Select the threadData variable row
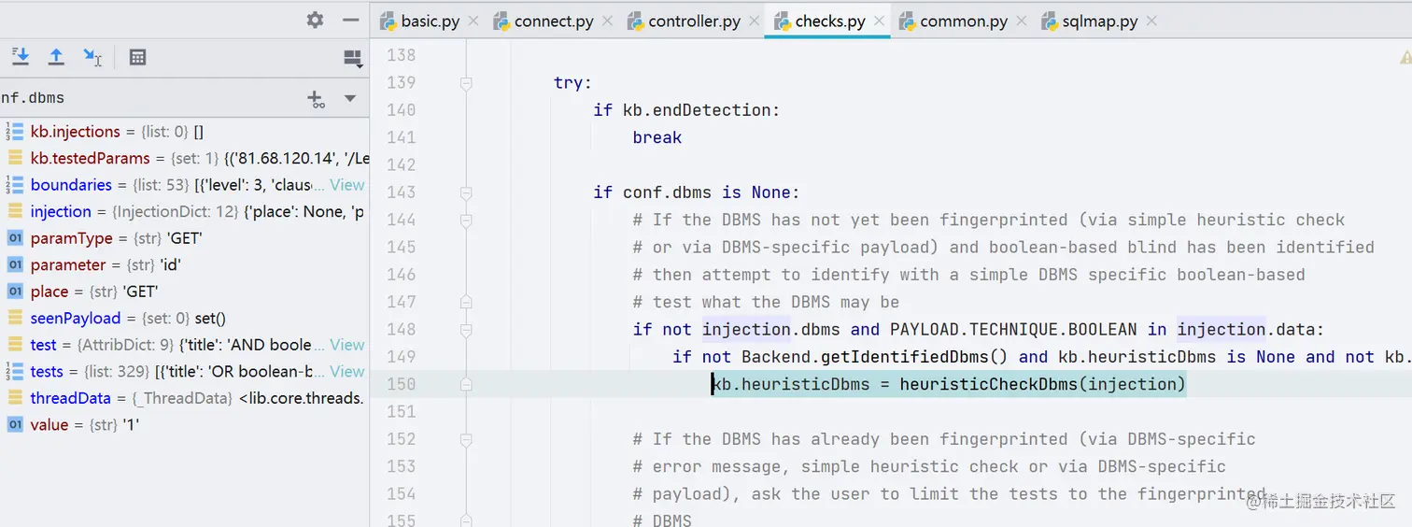This screenshot has height=527, width=1412. pos(185,398)
